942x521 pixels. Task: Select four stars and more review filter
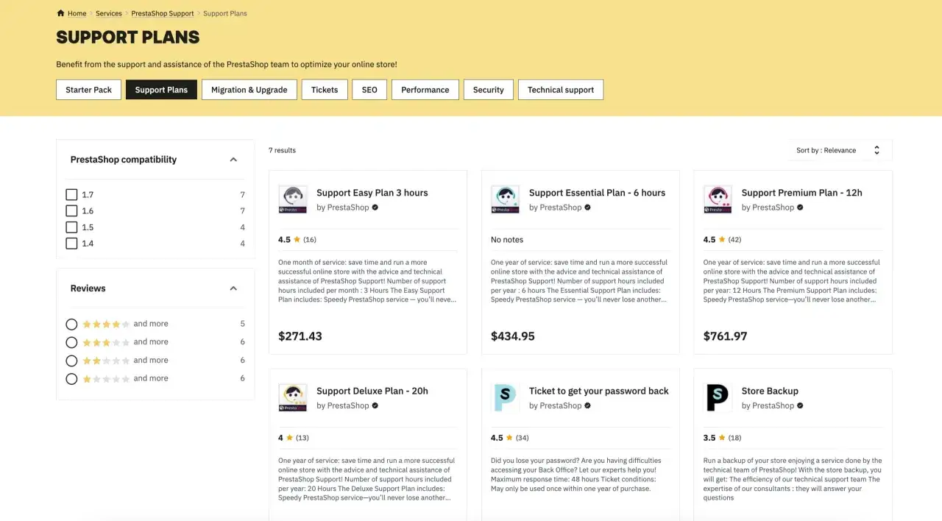pos(71,324)
